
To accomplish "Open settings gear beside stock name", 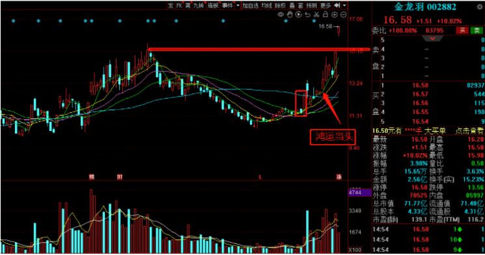I will click(x=480, y=6).
